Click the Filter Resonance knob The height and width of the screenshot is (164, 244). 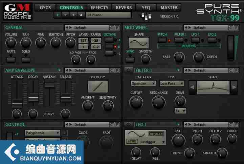point(158,102)
